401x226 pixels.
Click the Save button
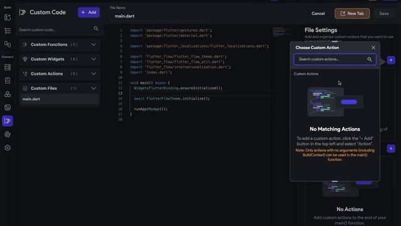pyautogui.click(x=384, y=14)
